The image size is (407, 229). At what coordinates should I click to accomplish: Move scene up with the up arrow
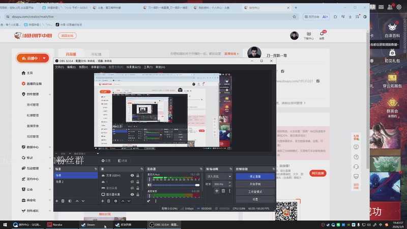77,201
